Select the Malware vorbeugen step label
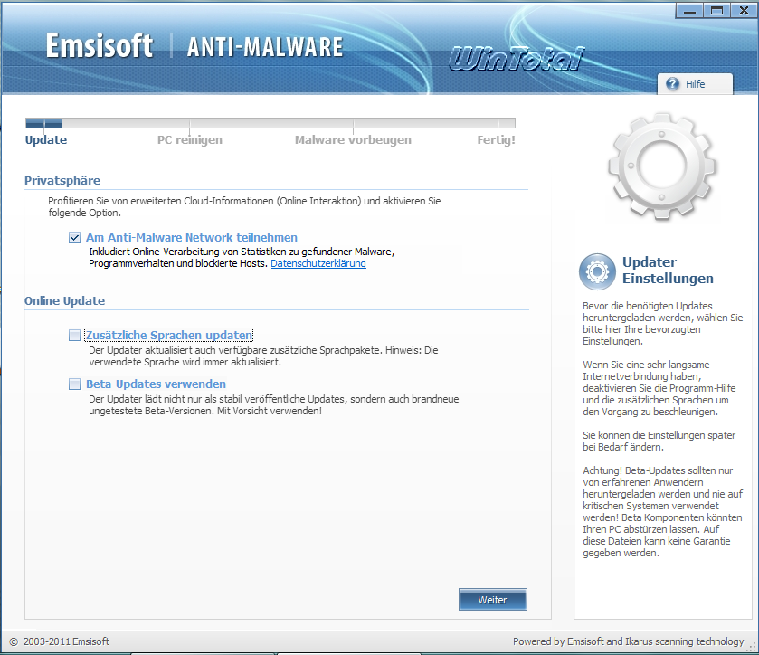The image size is (759, 655). [x=353, y=140]
